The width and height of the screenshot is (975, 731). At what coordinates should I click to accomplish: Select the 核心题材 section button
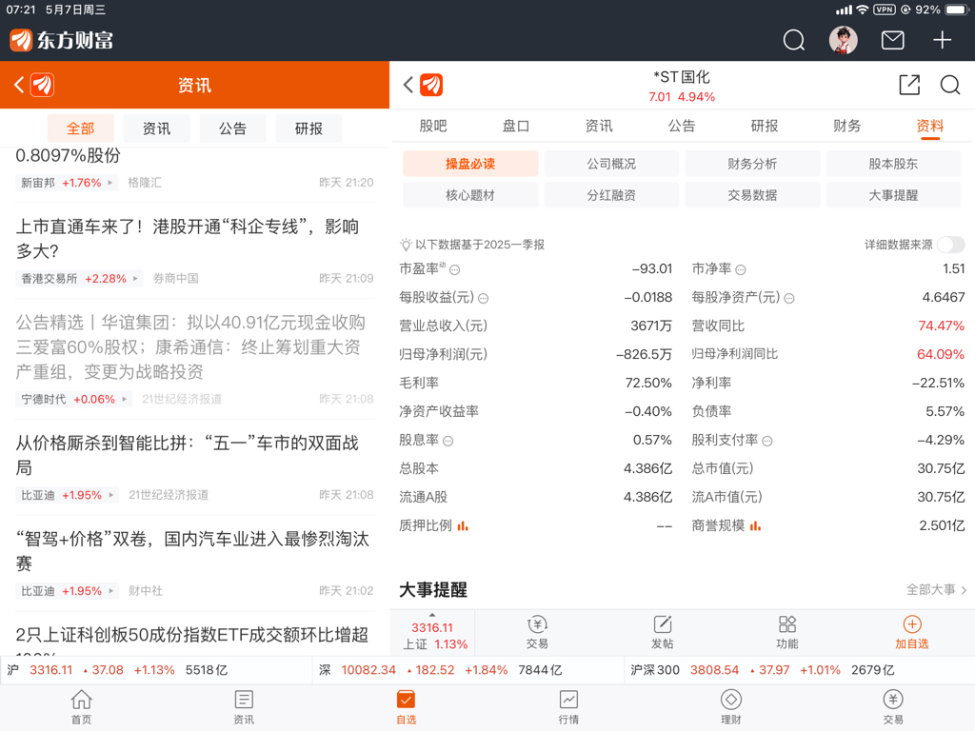470,195
